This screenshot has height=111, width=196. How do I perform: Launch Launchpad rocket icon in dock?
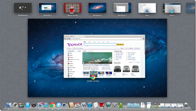pos(15,105)
